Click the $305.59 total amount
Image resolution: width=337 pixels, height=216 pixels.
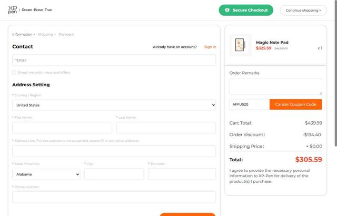pos(309,159)
